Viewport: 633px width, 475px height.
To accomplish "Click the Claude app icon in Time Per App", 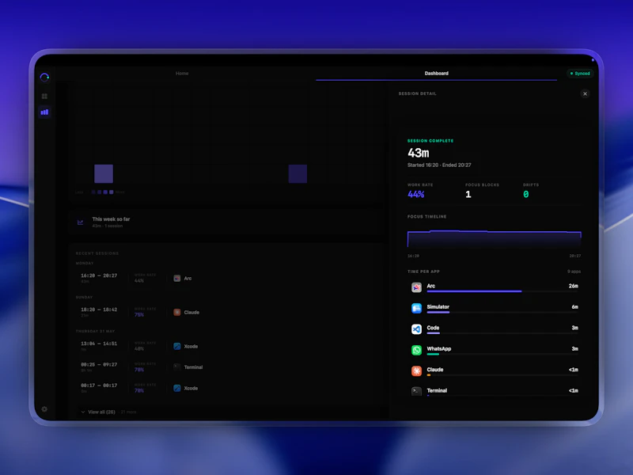I will tap(417, 370).
